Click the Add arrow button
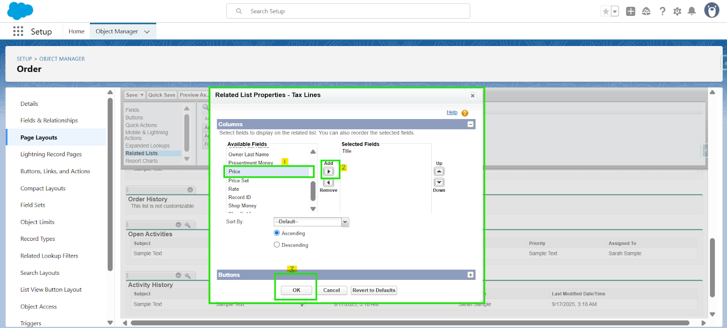The image size is (727, 328). [329, 172]
